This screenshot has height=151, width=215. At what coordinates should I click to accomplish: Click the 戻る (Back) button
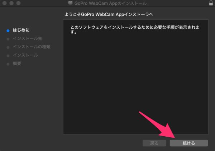click(x=154, y=143)
